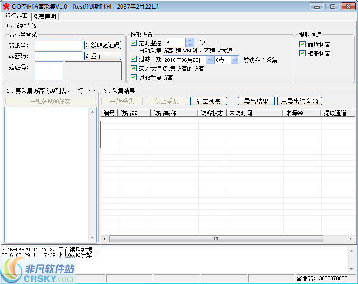Click the 访客昵称 column header
This screenshot has height=284, width=358.
[174, 113]
